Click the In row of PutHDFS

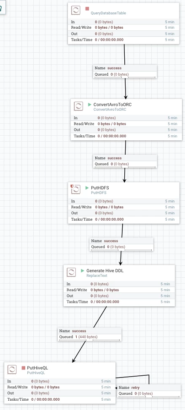tap(124, 201)
